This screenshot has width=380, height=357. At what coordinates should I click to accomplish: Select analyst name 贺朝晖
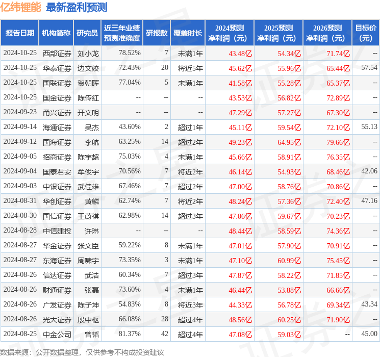pos(88,83)
